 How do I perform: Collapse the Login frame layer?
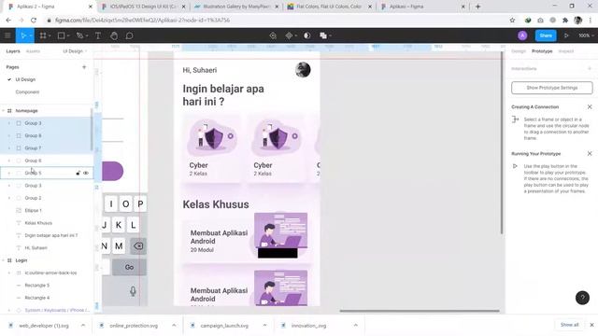tap(4, 260)
